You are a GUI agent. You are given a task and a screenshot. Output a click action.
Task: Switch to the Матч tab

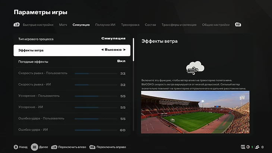(x=63, y=25)
